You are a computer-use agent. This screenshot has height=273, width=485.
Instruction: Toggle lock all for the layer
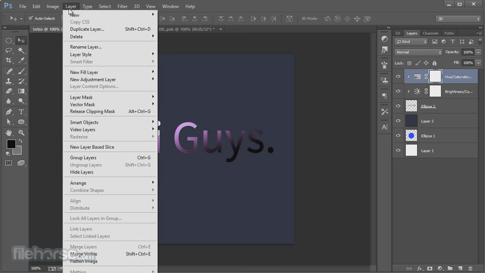point(435,63)
